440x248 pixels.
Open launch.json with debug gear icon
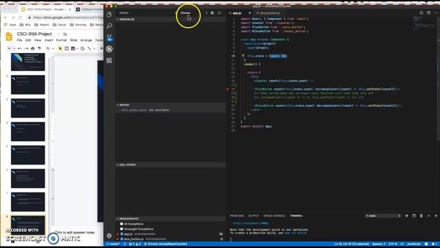[212, 13]
